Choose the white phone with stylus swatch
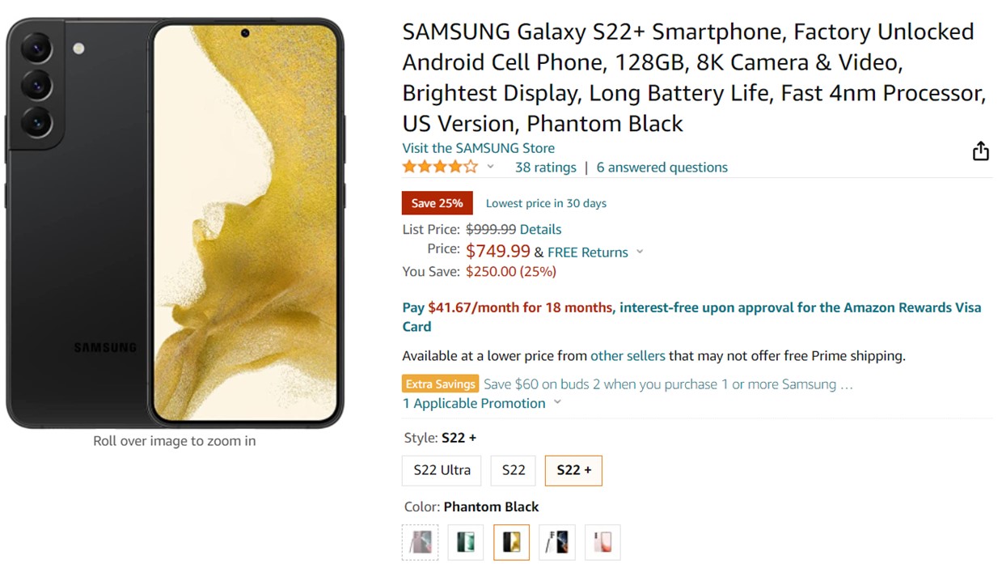Image resolution: width=1002 pixels, height=564 pixels. pyautogui.click(x=557, y=542)
